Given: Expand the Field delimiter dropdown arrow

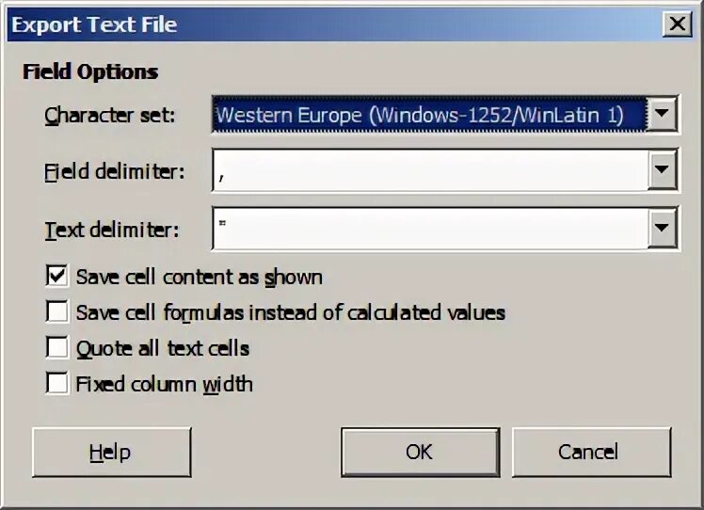Looking at the screenshot, I should [664, 171].
